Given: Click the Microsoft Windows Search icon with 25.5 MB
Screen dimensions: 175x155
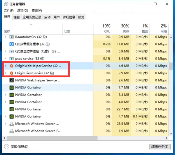Looking at the screenshot, I should (11, 124).
